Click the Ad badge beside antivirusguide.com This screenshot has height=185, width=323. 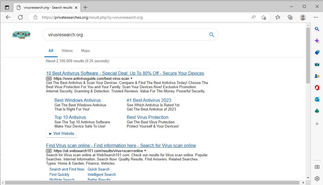[49, 78]
